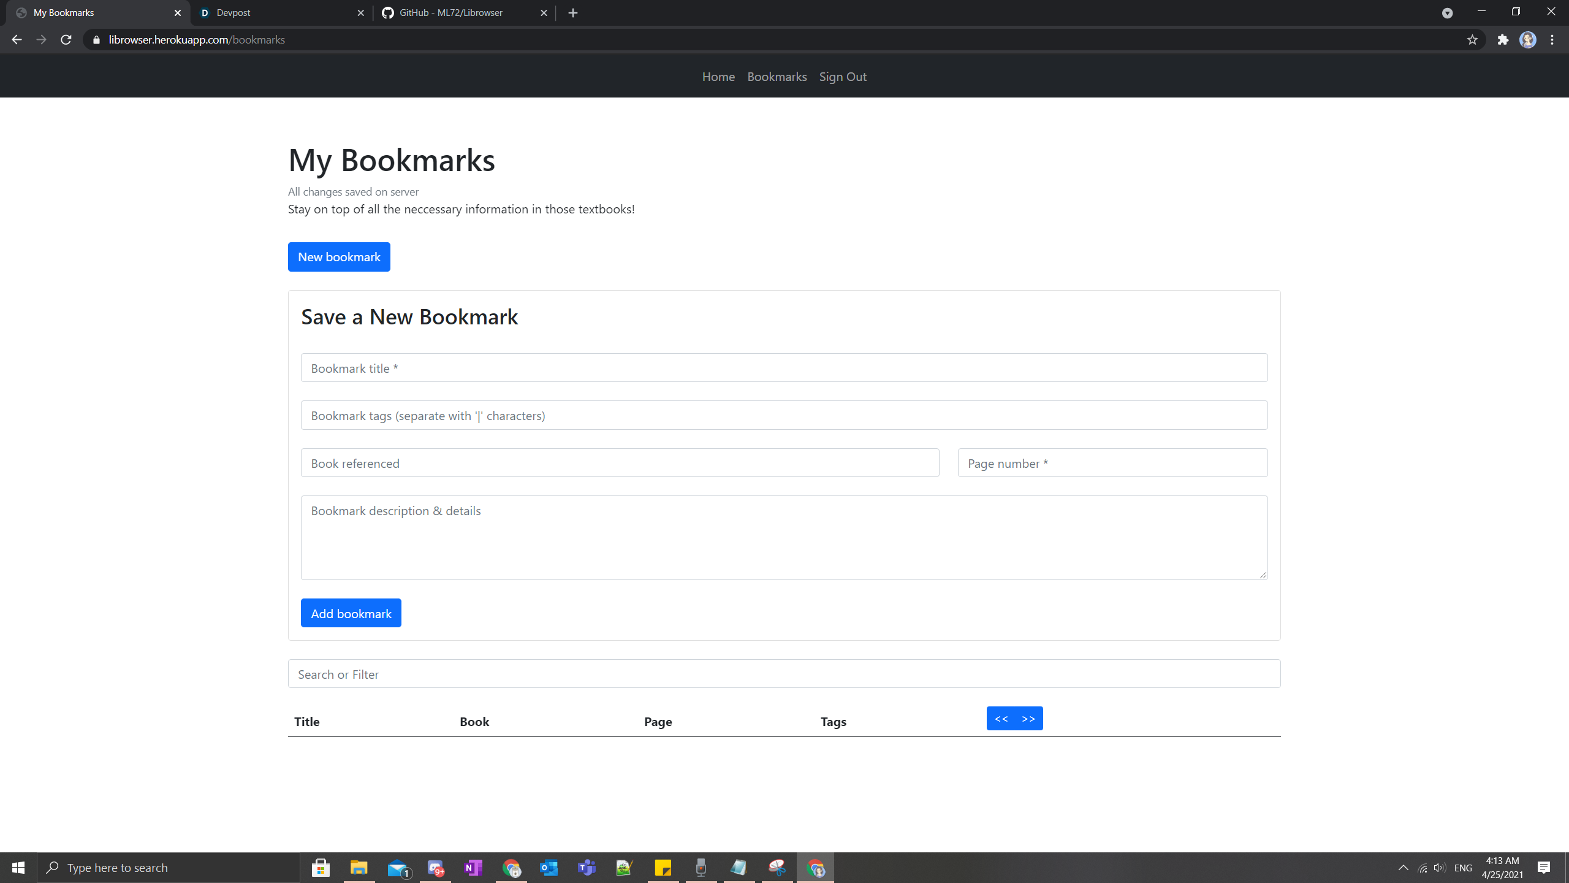Image resolution: width=1569 pixels, height=883 pixels.
Task: Open File Explorer from the taskbar
Action: point(359,868)
